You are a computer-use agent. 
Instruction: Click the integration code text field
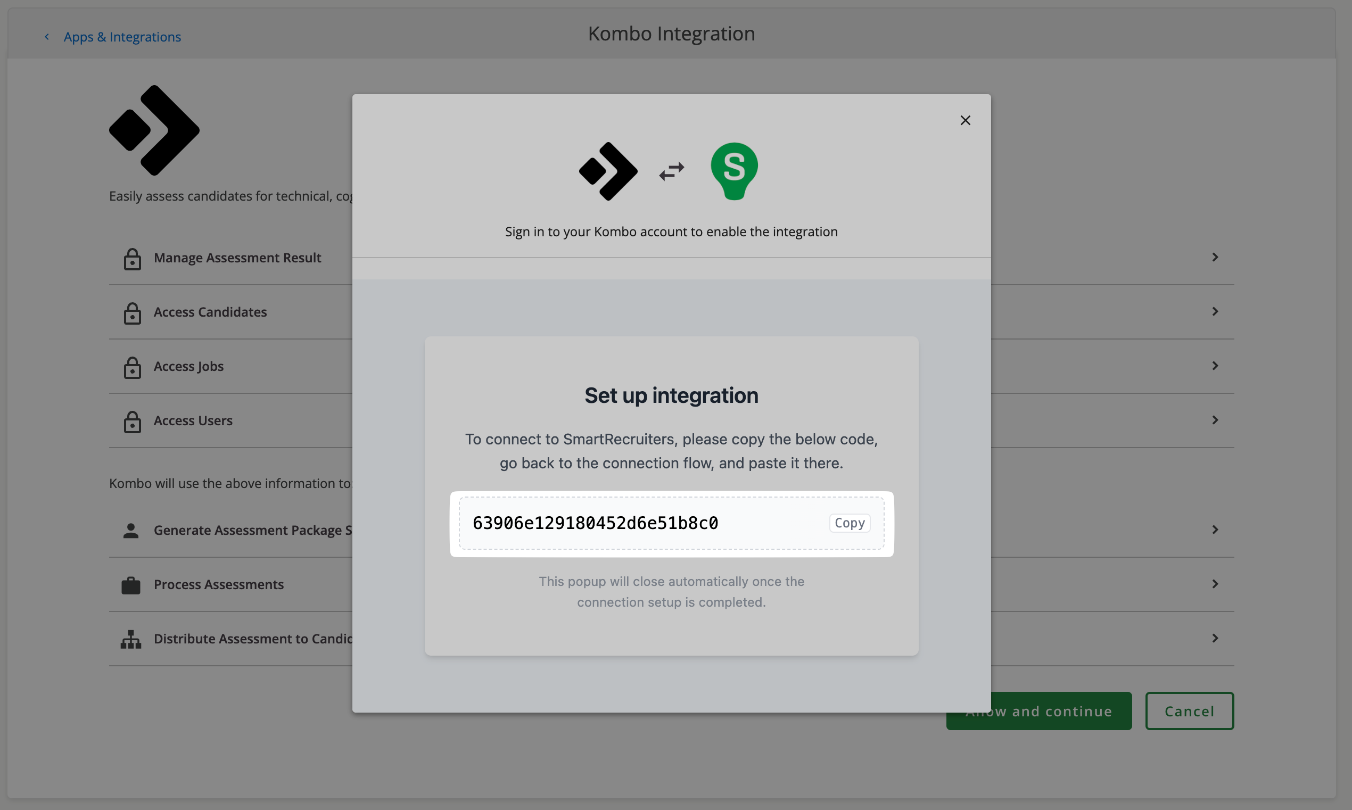tap(595, 523)
